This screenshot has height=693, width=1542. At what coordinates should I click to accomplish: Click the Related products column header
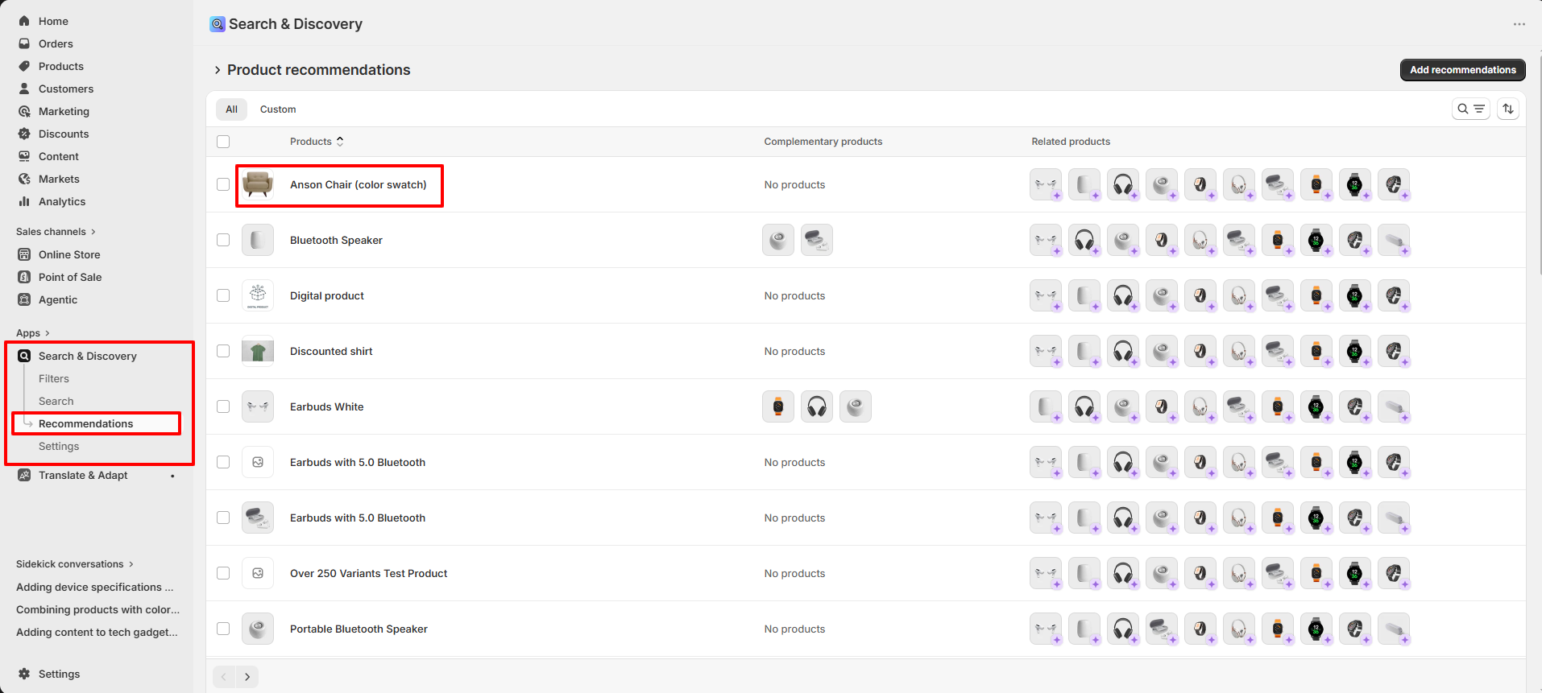pos(1071,142)
